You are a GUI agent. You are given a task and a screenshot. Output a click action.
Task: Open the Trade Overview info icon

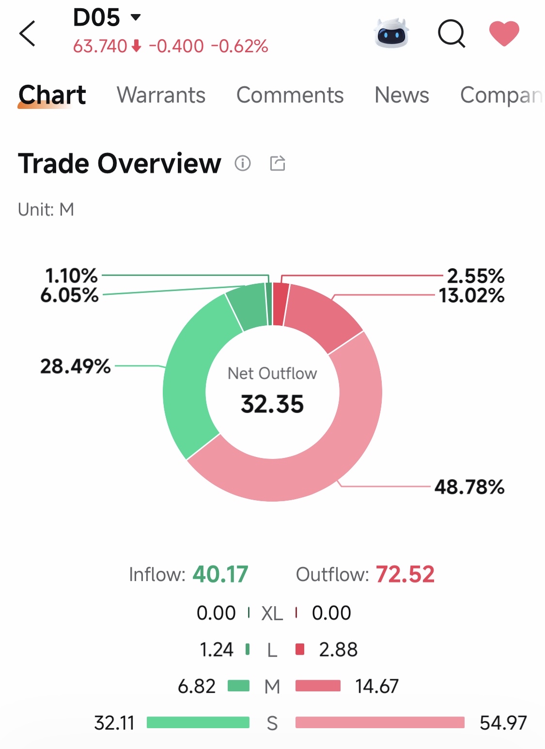pyautogui.click(x=243, y=163)
